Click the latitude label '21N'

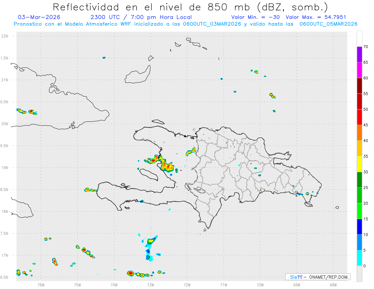point(5,80)
